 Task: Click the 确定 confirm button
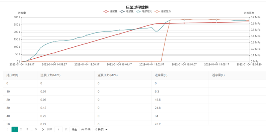(x=74, y=129)
